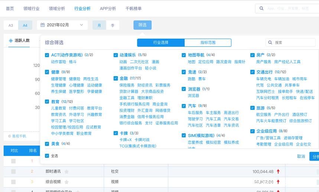319x192 pixels.
Task: Select the 酒店预订 subcategory
Action: click(299, 114)
